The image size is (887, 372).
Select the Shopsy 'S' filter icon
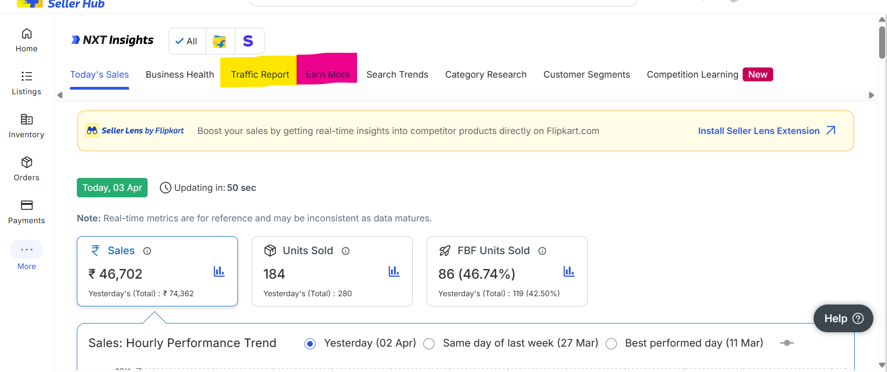[248, 41]
